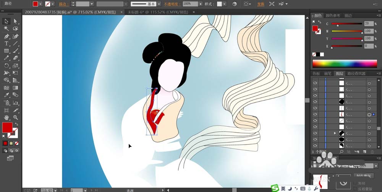Image resolution: width=382 pixels, height=192 pixels.
Task: Select the Scale tool
Action: [15, 66]
